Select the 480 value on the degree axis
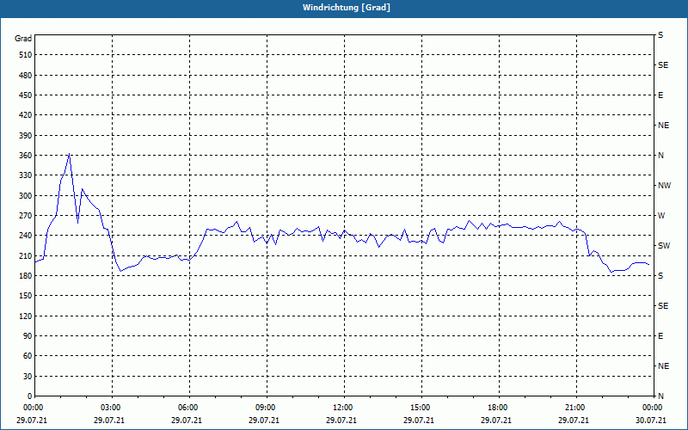This screenshot has height=430, width=688. [x=26, y=76]
